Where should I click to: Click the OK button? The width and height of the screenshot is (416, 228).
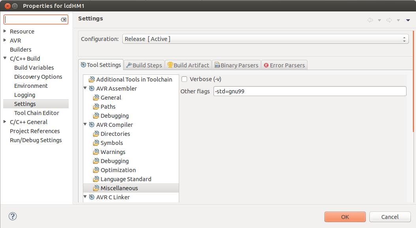(345, 217)
